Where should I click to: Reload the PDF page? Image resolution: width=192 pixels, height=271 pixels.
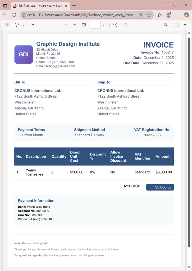pyautogui.click(x=14, y=15)
